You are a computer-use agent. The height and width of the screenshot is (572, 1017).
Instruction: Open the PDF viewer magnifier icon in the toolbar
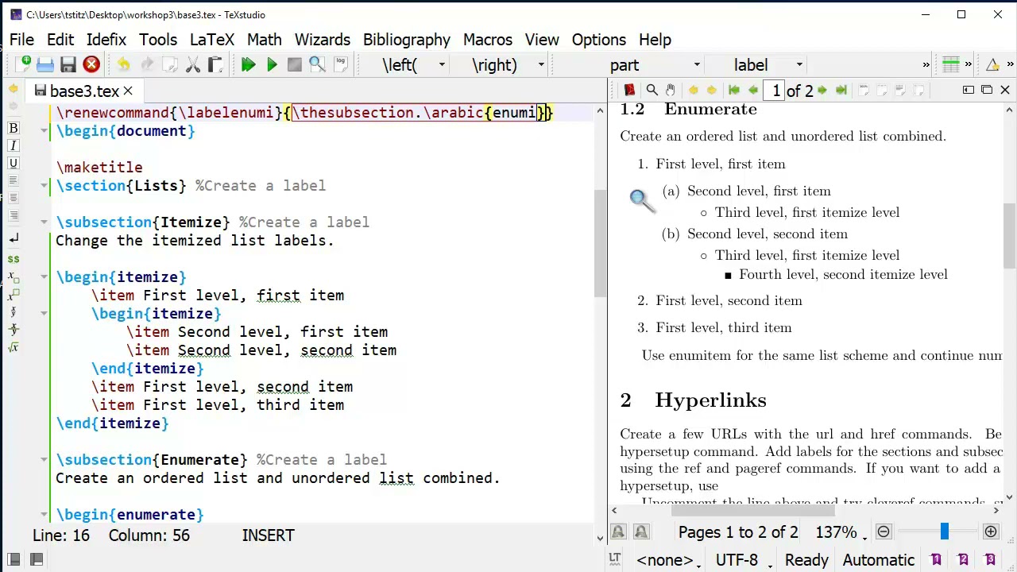pyautogui.click(x=317, y=65)
